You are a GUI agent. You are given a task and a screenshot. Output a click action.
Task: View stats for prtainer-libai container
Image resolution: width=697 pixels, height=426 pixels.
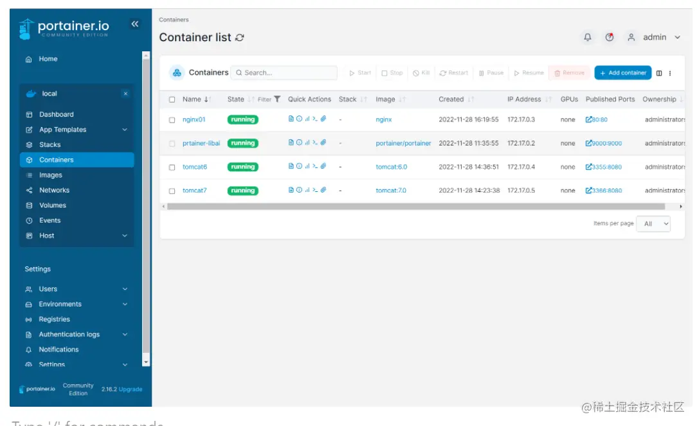click(307, 142)
